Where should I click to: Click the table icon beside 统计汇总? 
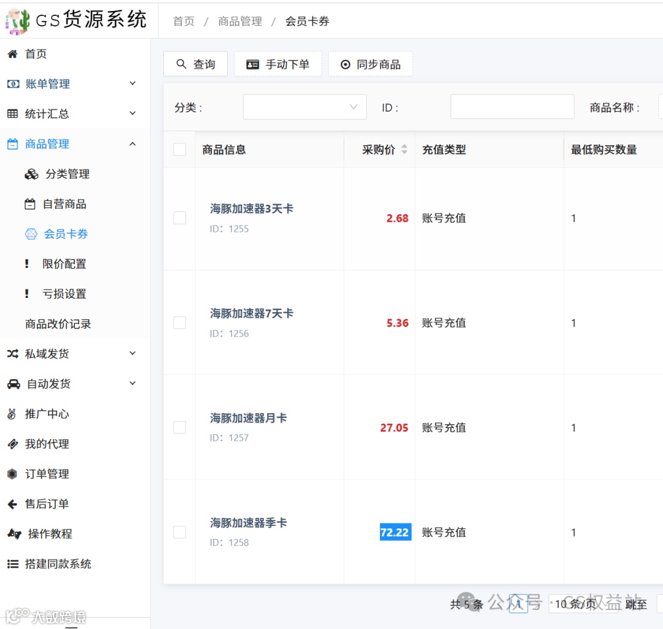[x=13, y=113]
